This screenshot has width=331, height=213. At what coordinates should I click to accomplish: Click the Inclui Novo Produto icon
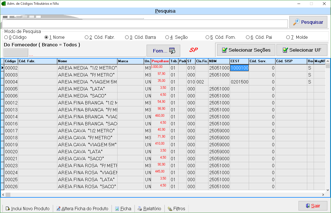click(x=8, y=209)
